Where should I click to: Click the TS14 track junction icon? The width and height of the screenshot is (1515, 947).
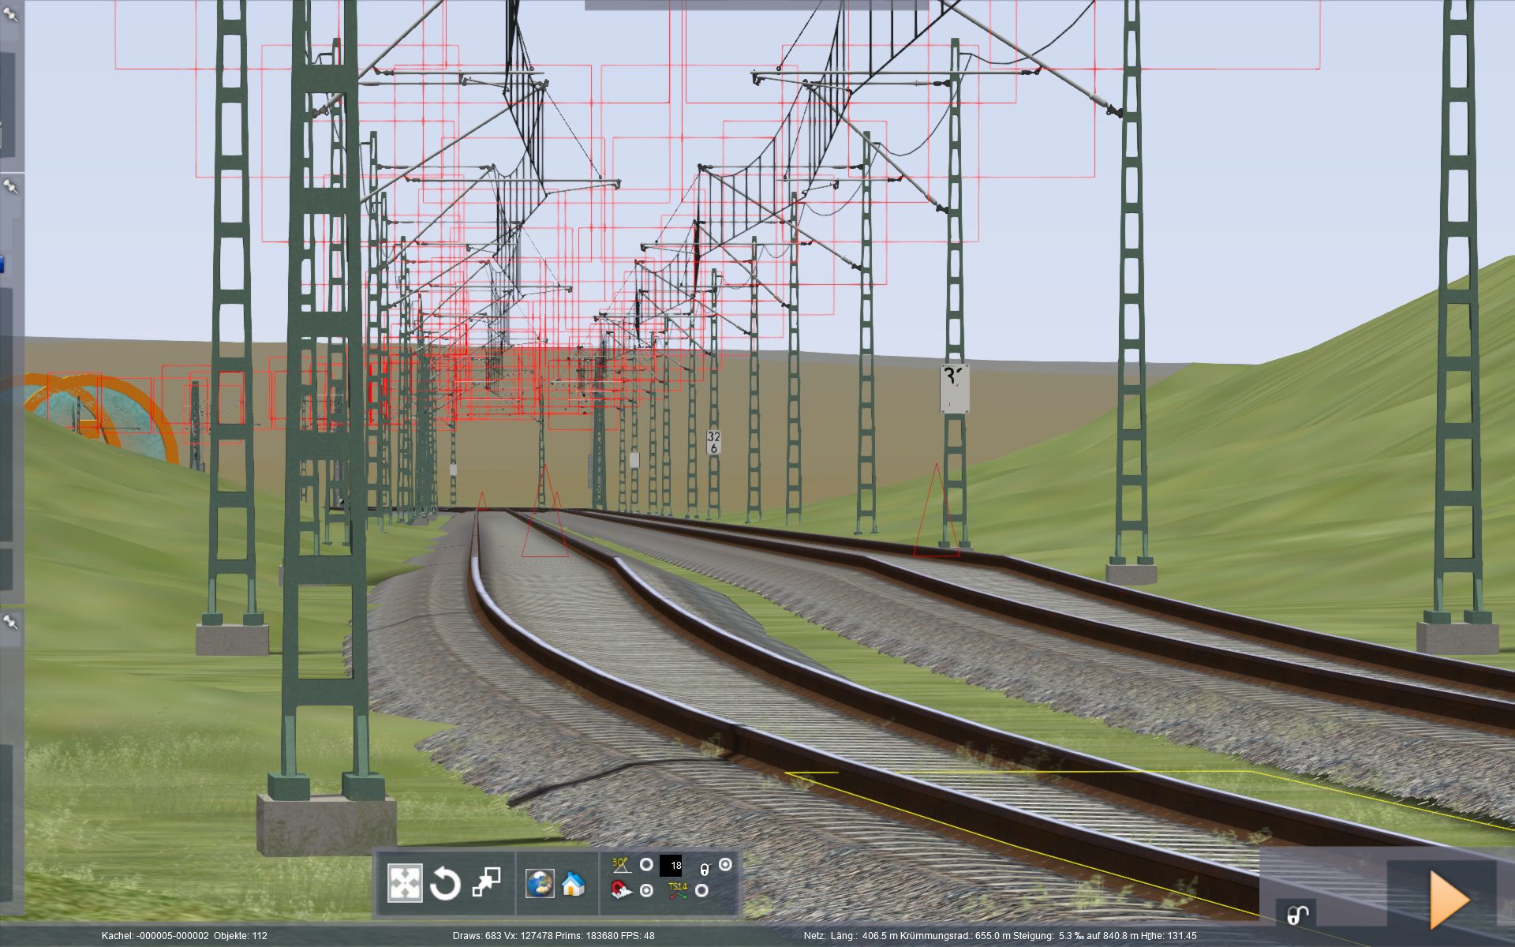[678, 890]
